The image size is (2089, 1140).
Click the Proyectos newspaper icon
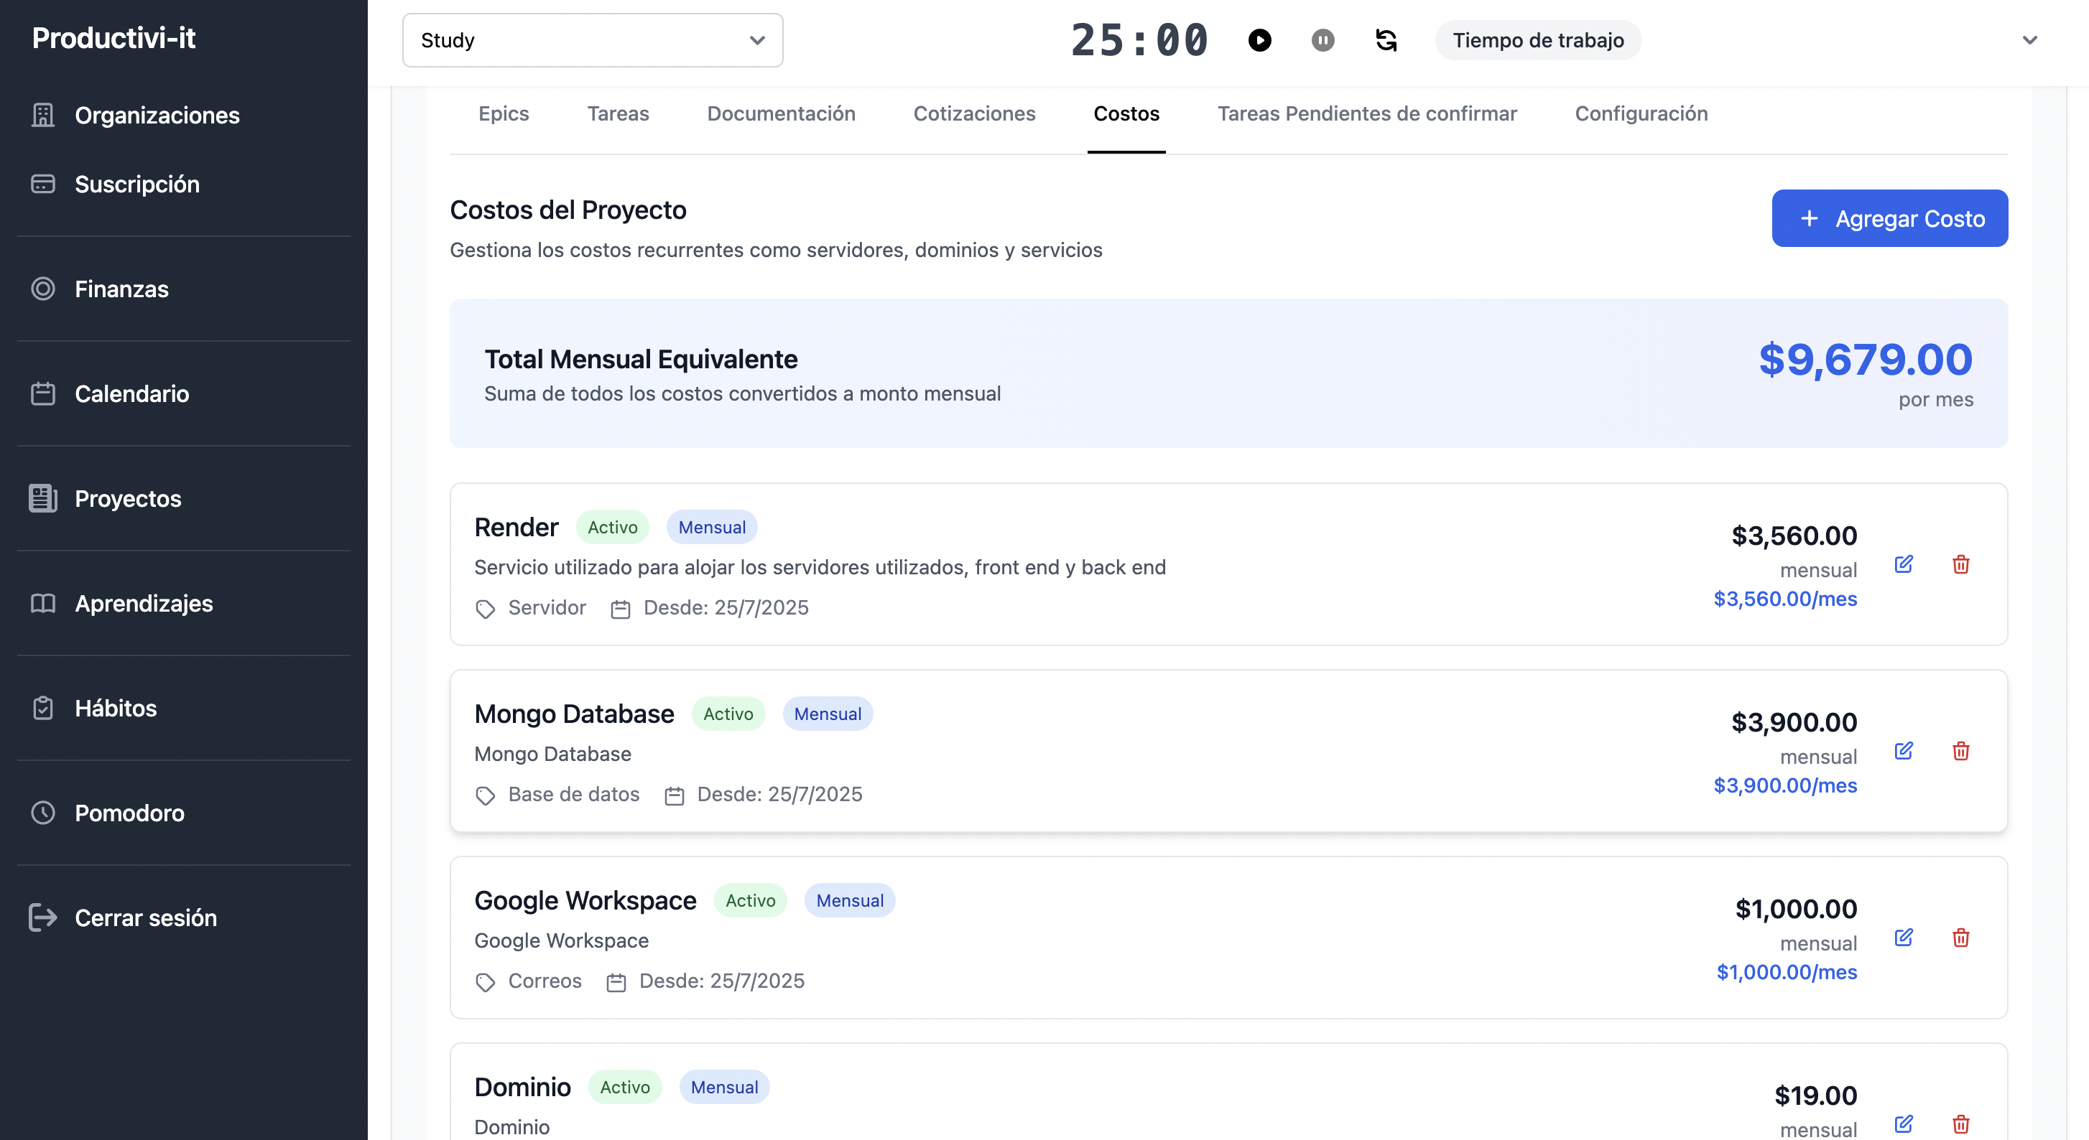pyautogui.click(x=43, y=498)
